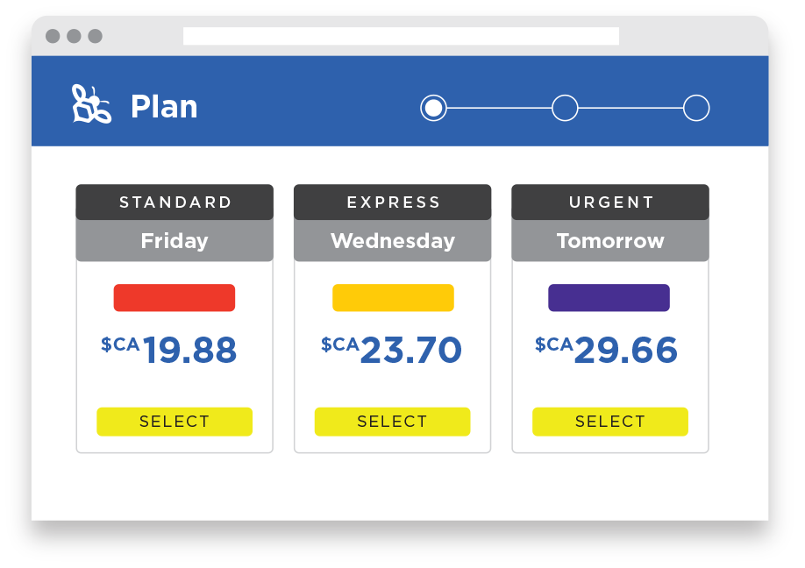Jump to the second progress step circle
The image size is (805, 568).
[x=565, y=108]
